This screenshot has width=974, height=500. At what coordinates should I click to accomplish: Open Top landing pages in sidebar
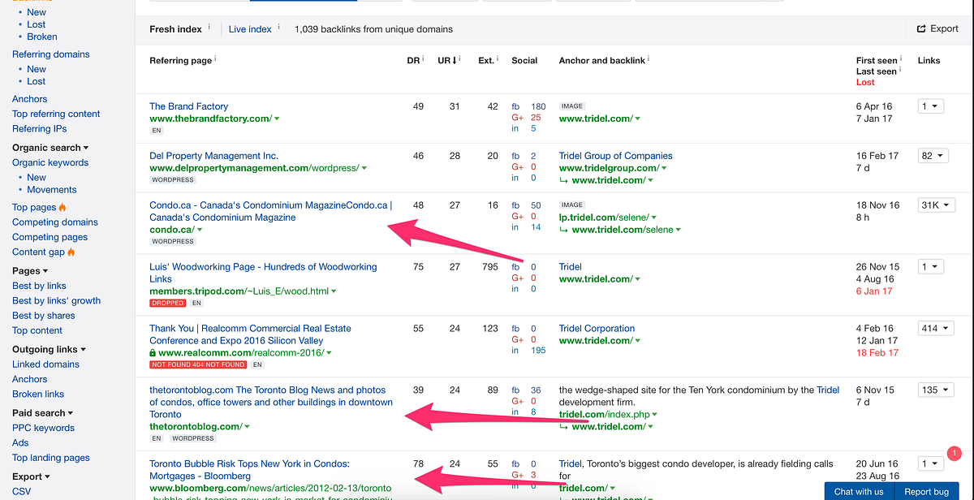tap(49, 458)
